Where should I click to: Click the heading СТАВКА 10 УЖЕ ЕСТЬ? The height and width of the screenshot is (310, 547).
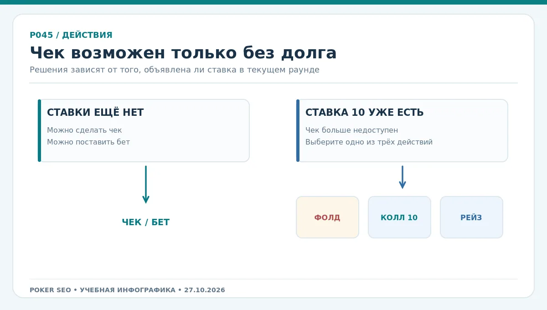pos(364,113)
